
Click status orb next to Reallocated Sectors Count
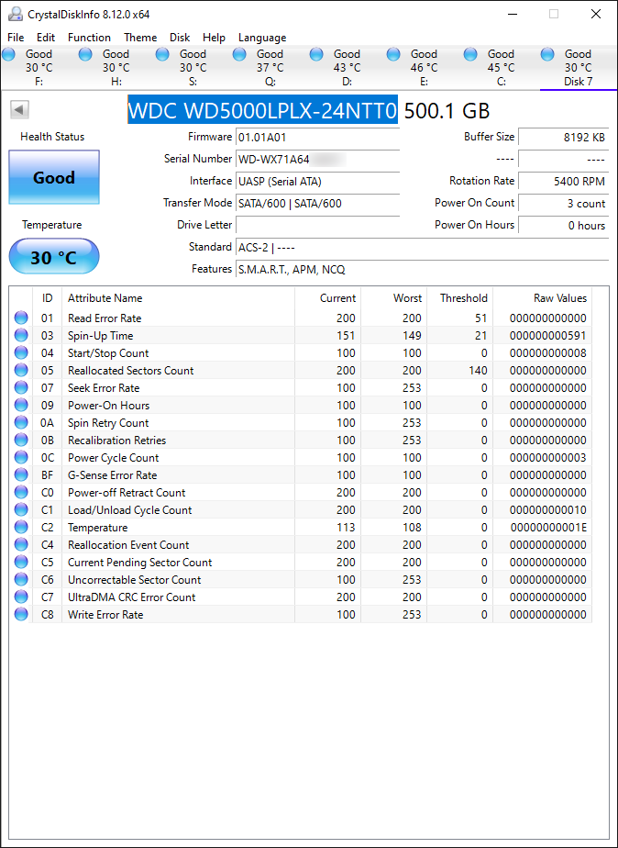pyautogui.click(x=21, y=371)
